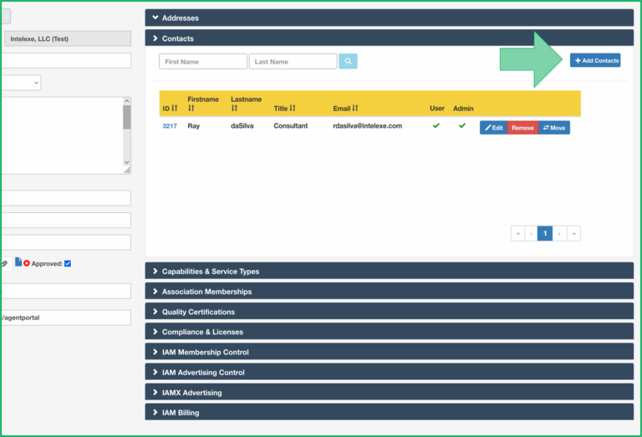This screenshot has width=642, height=437.
Task: Click email rdasilva@intelexe.com cell
Action: (367, 125)
